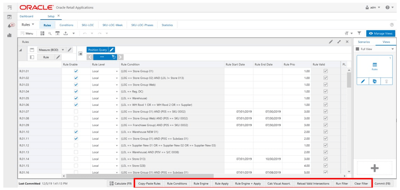Uncheck Rule Enable for R.01.01
Viewport: 400px width, 190px height.
pos(76,71)
